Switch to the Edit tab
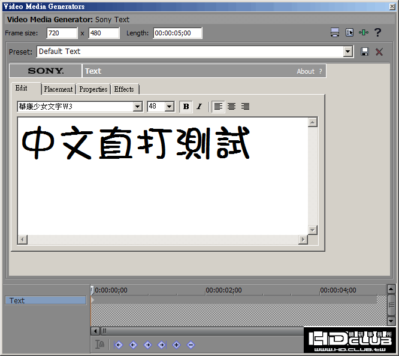Image resolution: width=399 pixels, height=356 pixels. point(26,88)
